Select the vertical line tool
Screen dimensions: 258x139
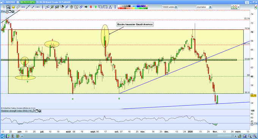42,7
